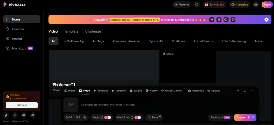
Task: Open the help question-mark icon in header
Action: point(197,5)
